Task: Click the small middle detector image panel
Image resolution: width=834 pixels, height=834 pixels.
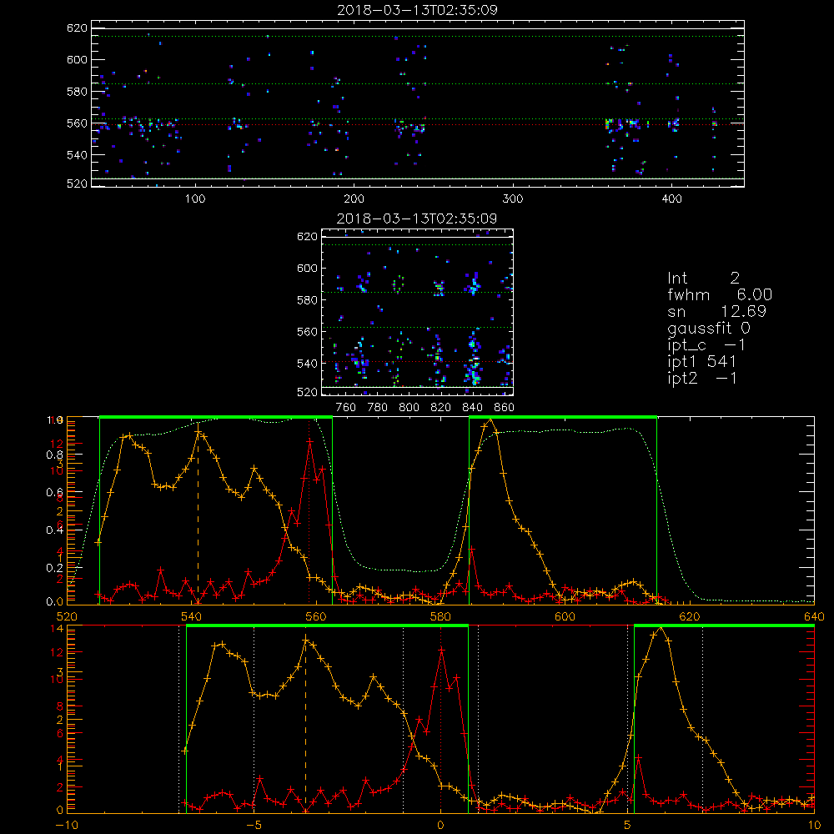Action: (418, 312)
